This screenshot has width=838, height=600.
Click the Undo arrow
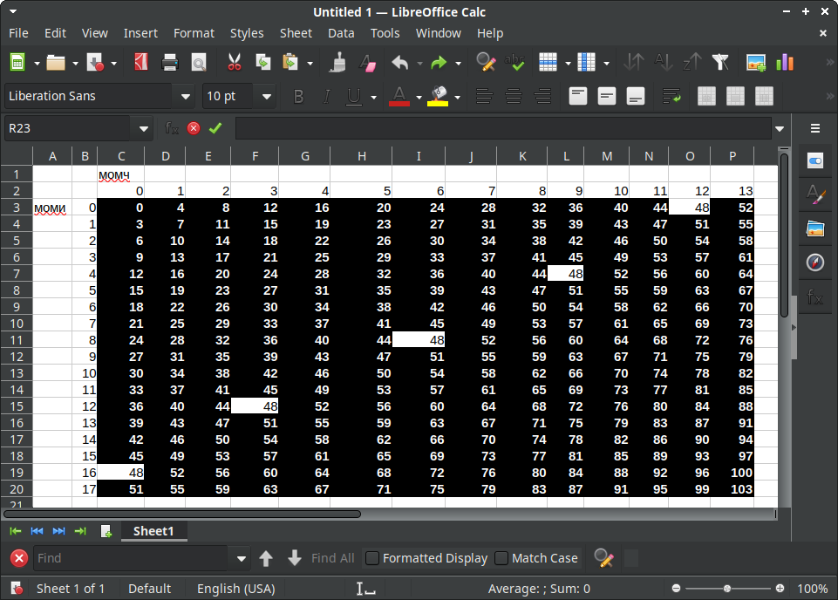pos(399,63)
